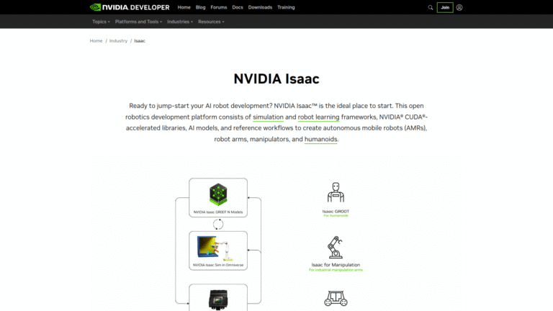This screenshot has height=311, width=553.
Task: Click the Jetson device image at bottom
Action: tap(218, 299)
